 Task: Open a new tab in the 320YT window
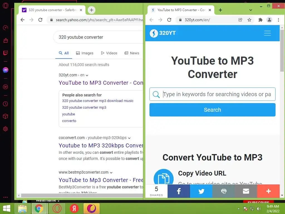pos(220,10)
